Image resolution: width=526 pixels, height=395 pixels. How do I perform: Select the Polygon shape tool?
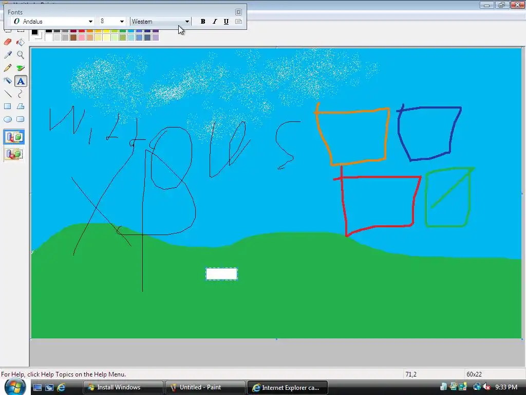(x=21, y=106)
